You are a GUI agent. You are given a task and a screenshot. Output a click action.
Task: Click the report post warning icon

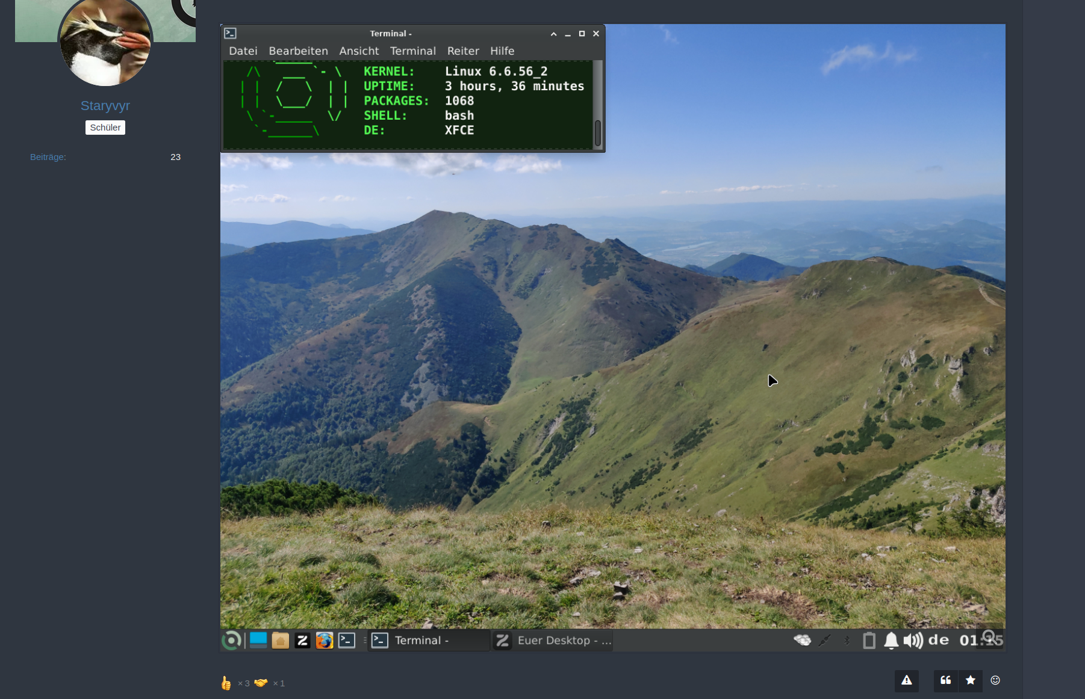906,680
